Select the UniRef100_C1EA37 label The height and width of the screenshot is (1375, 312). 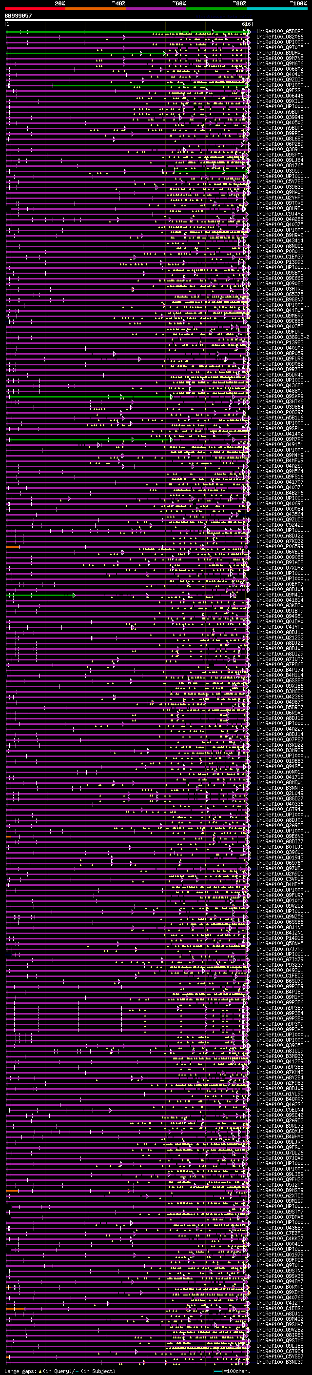pos(280,257)
